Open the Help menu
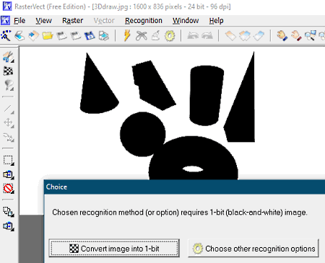 [216, 21]
